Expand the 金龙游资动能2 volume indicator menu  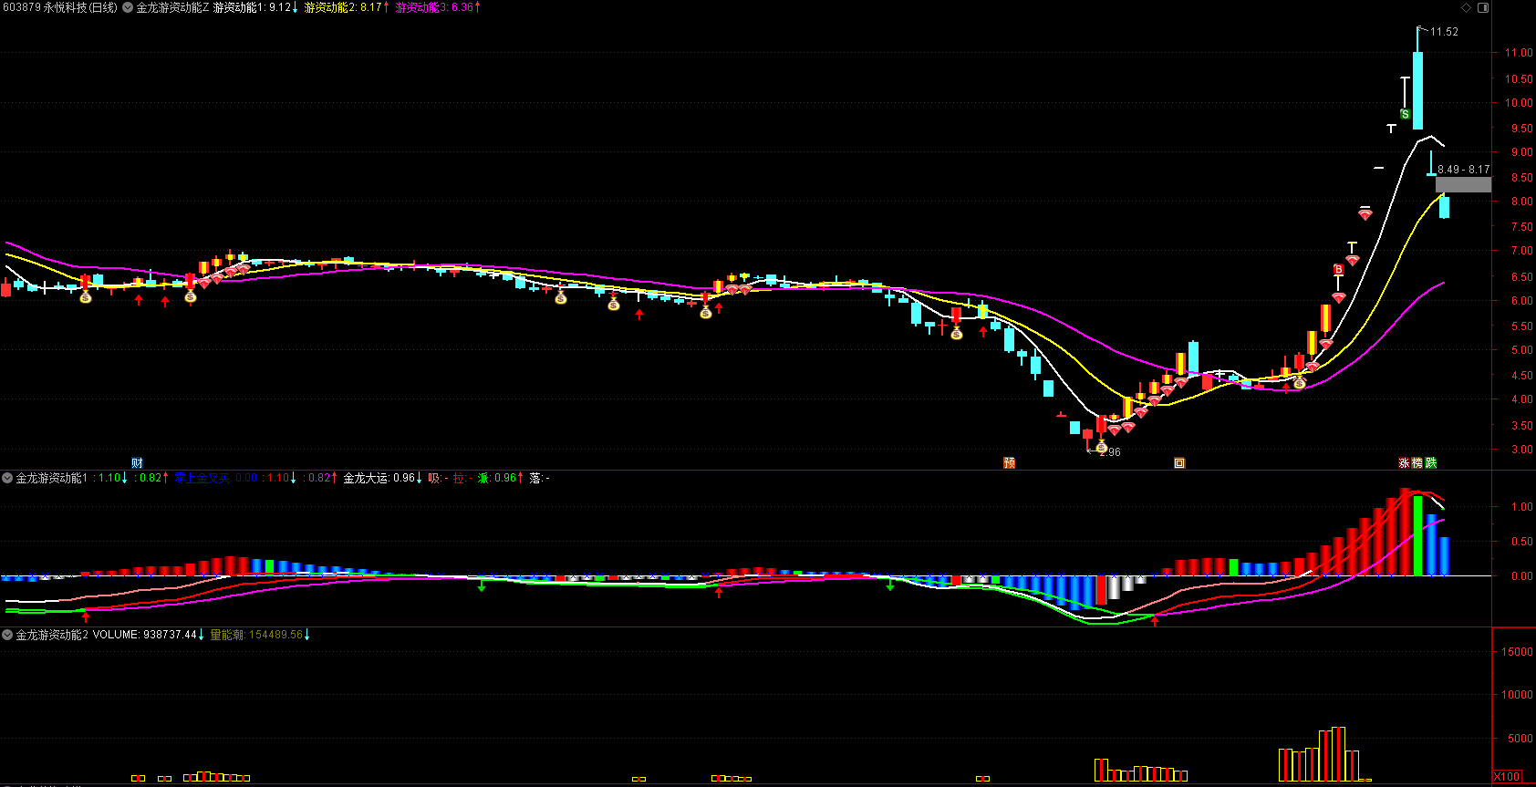pyautogui.click(x=7, y=635)
